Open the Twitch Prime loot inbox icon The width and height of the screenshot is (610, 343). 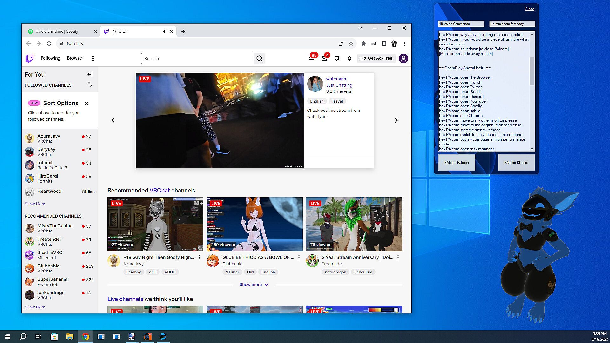(311, 58)
